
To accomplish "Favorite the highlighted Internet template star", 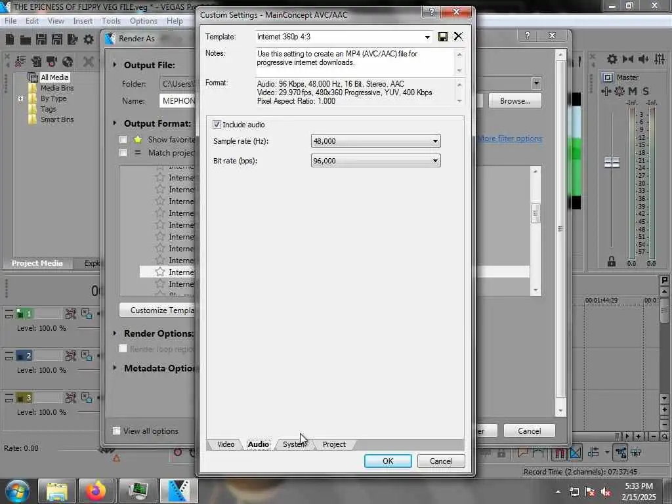I will [160, 272].
